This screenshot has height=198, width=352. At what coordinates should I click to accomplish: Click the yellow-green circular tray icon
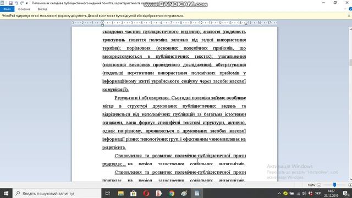[285, 193]
